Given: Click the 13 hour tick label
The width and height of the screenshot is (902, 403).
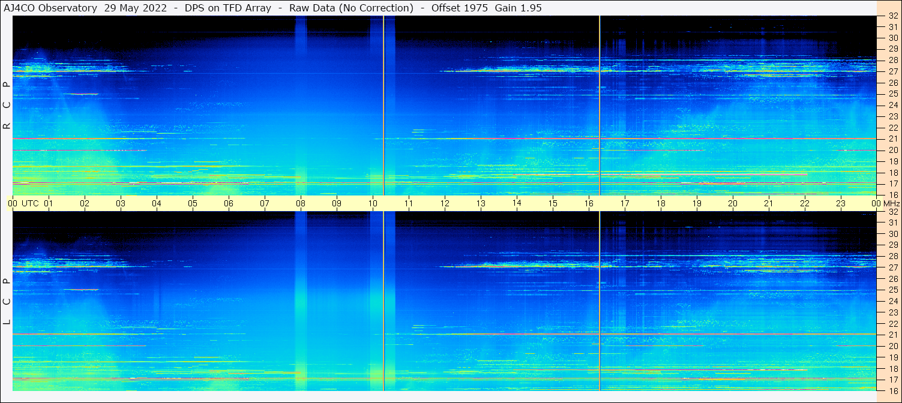Looking at the screenshot, I should coord(481,203).
